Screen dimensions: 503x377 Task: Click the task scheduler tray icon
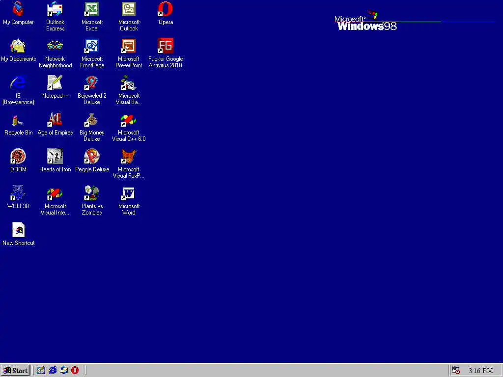(x=456, y=370)
